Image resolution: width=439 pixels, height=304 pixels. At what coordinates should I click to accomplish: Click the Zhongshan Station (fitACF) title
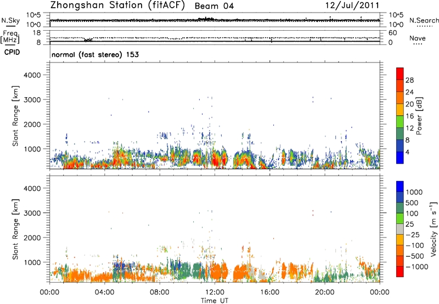coord(117,5)
